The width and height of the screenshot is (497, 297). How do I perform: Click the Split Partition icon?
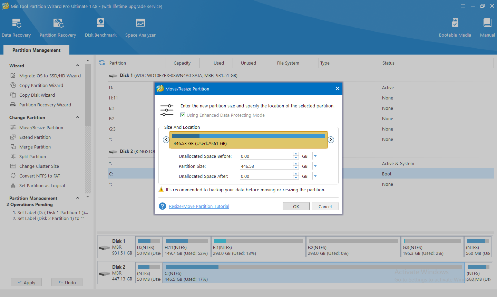tap(13, 156)
